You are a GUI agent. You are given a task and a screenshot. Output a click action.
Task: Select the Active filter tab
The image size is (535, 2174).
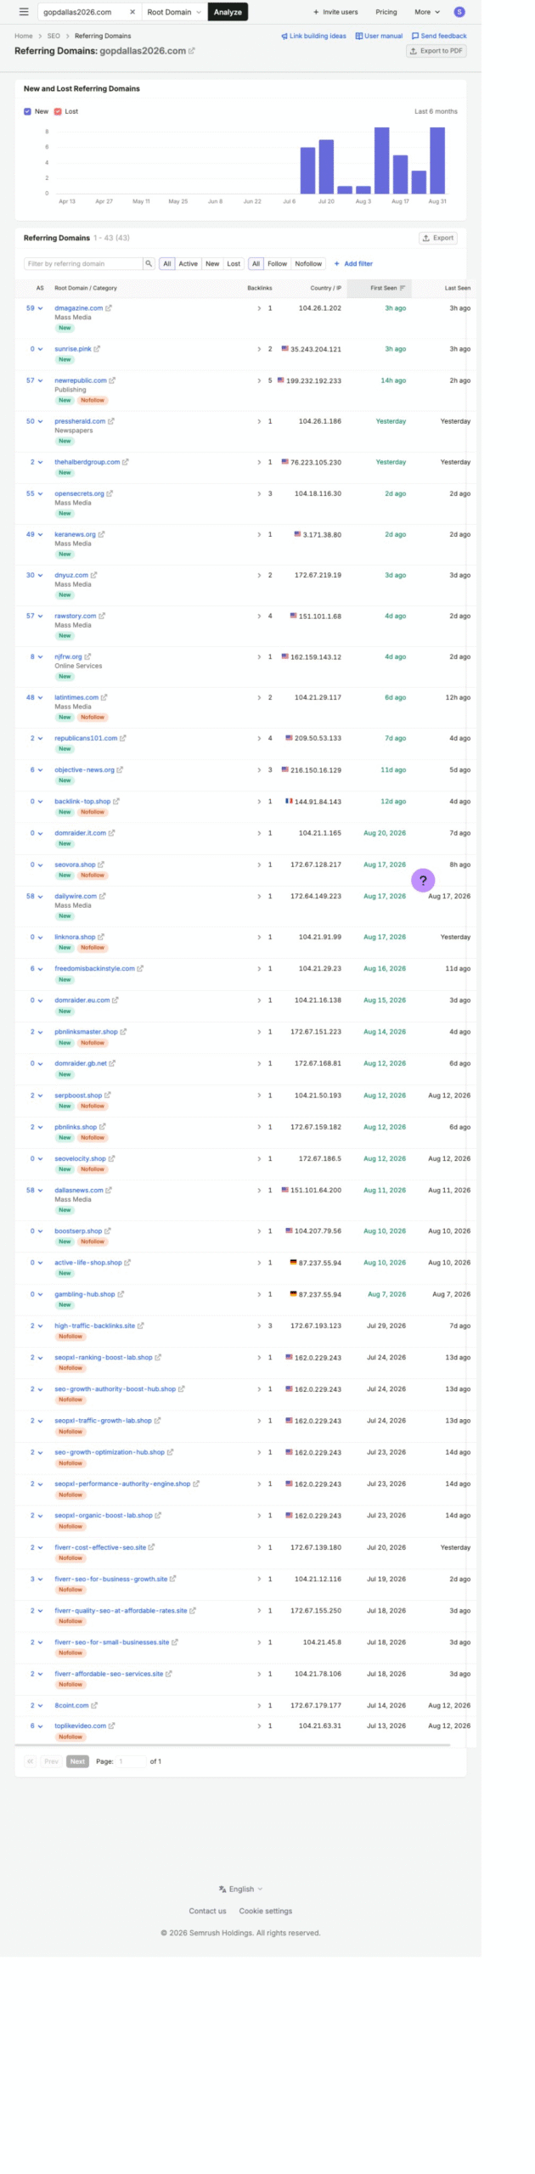pyautogui.click(x=188, y=263)
